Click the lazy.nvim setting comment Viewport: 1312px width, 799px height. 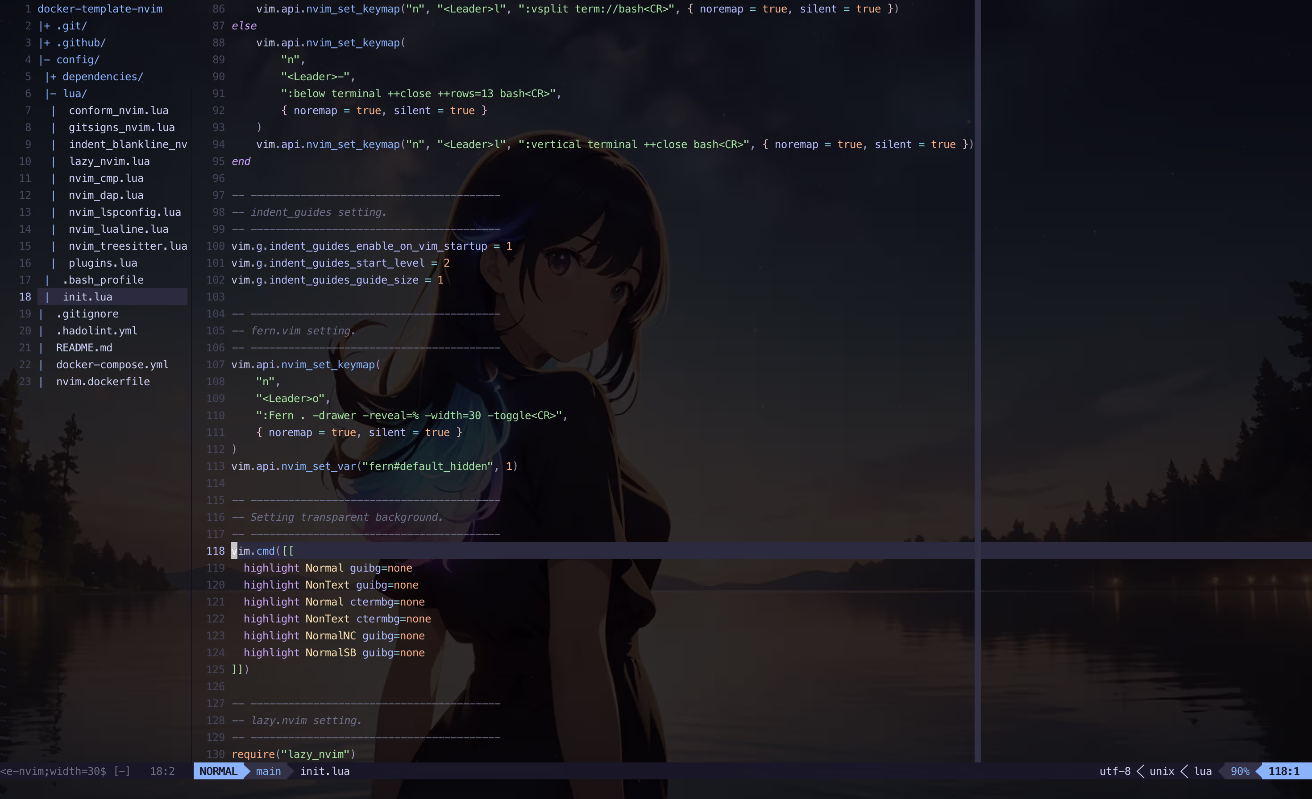click(297, 721)
